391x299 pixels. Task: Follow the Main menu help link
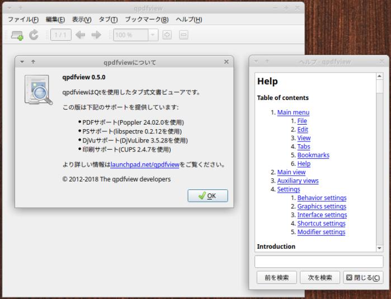[x=293, y=112]
